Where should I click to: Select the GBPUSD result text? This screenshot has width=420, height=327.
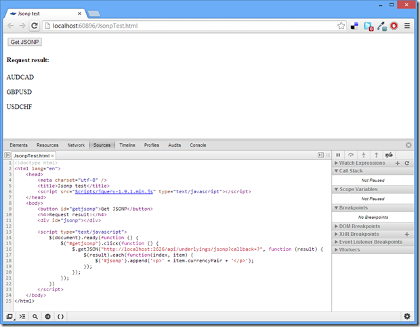[19, 92]
